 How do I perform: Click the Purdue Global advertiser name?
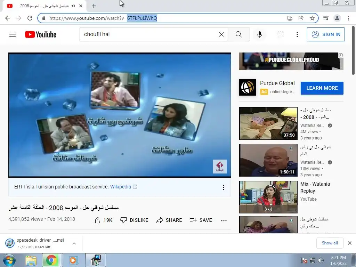click(x=277, y=83)
